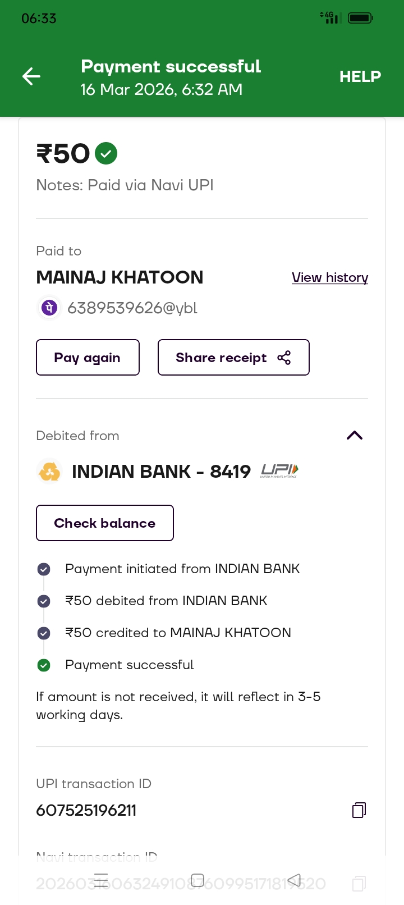The width and height of the screenshot is (404, 905).
Task: Open HELP in the header
Action: click(x=360, y=76)
